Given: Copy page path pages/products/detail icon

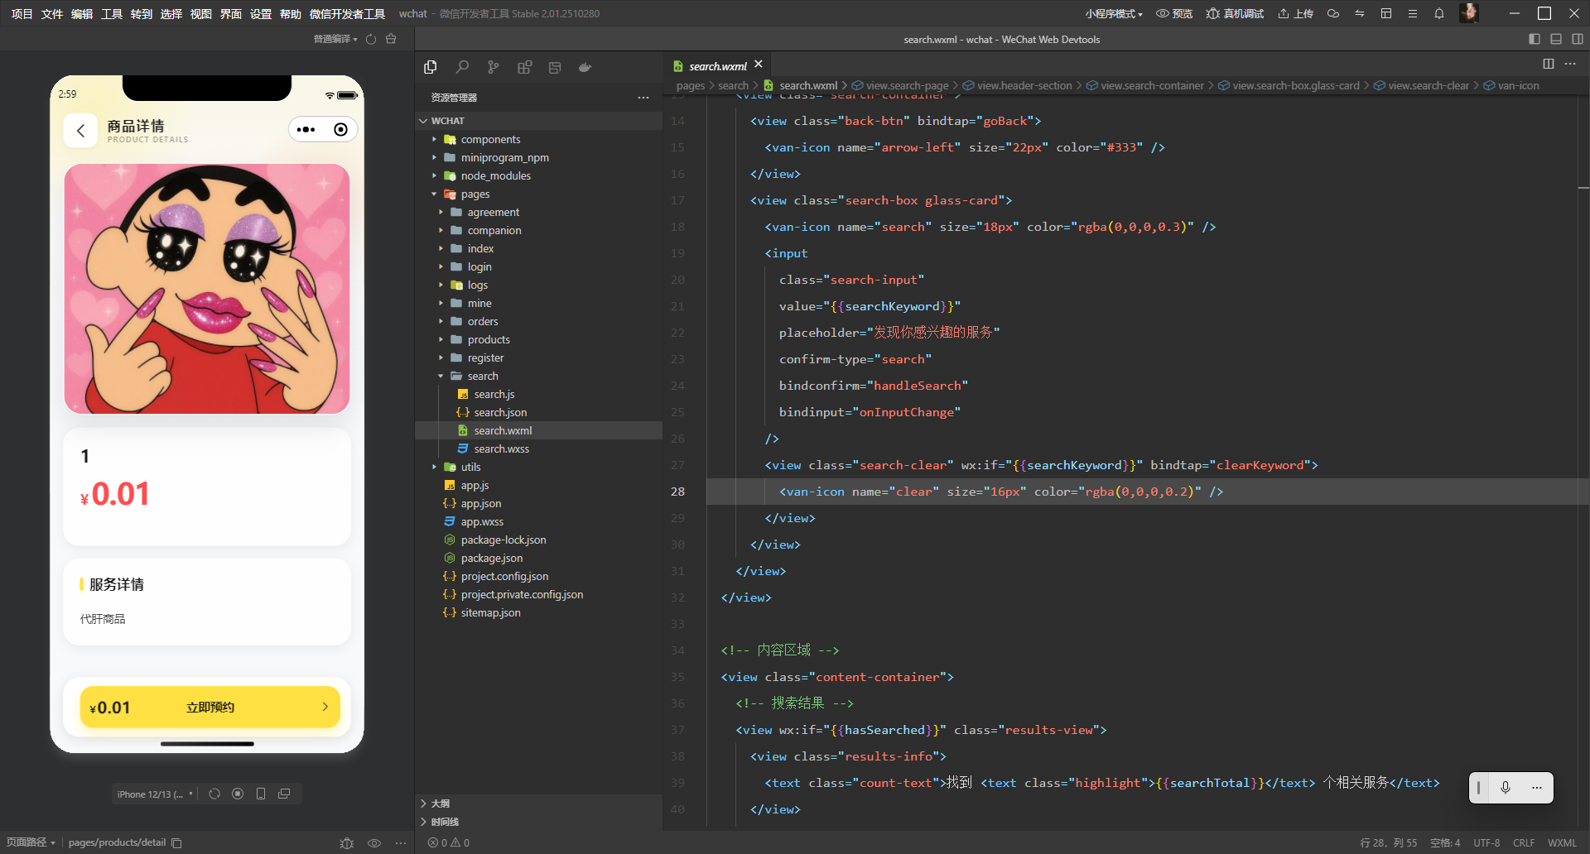Looking at the screenshot, I should tap(176, 842).
